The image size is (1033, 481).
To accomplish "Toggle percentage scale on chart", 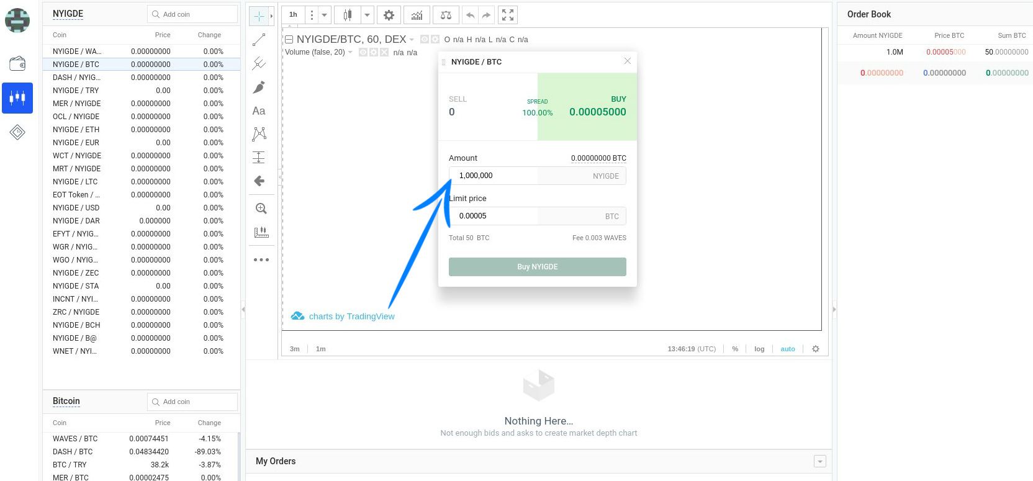I will coord(735,349).
